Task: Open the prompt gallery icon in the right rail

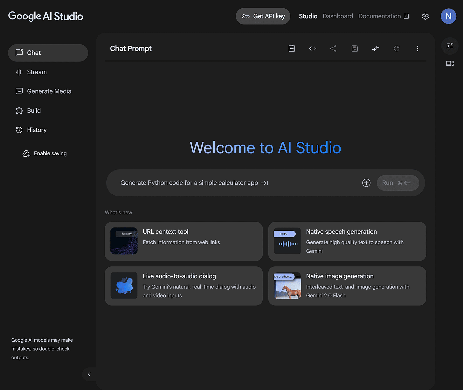Action: coord(450,63)
